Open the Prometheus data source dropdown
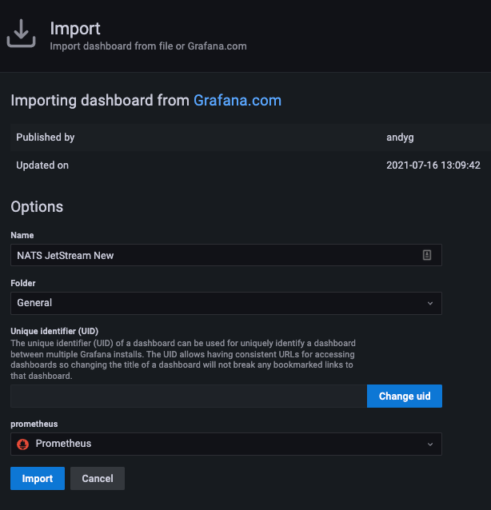Screen dimensions: 491x510 click(226, 444)
